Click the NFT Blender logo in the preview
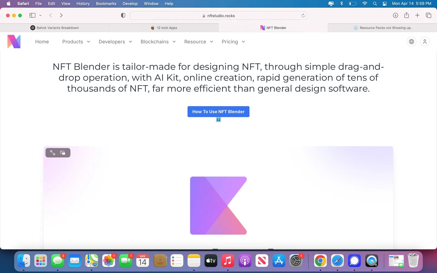Image resolution: width=437 pixels, height=273 pixels. [218, 206]
